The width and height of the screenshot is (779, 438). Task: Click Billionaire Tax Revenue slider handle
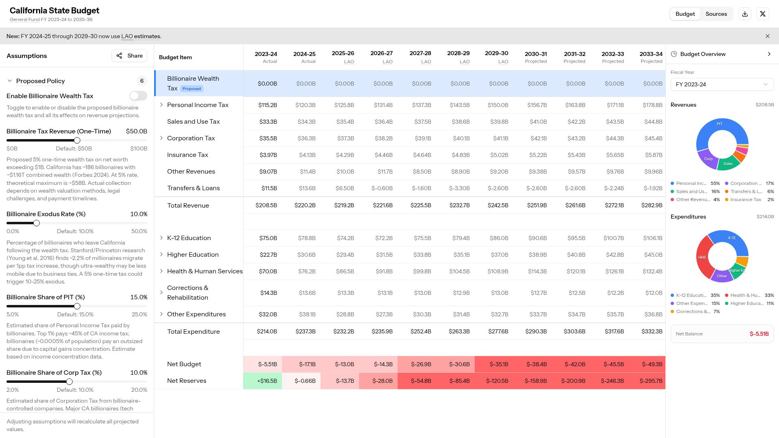(77, 140)
